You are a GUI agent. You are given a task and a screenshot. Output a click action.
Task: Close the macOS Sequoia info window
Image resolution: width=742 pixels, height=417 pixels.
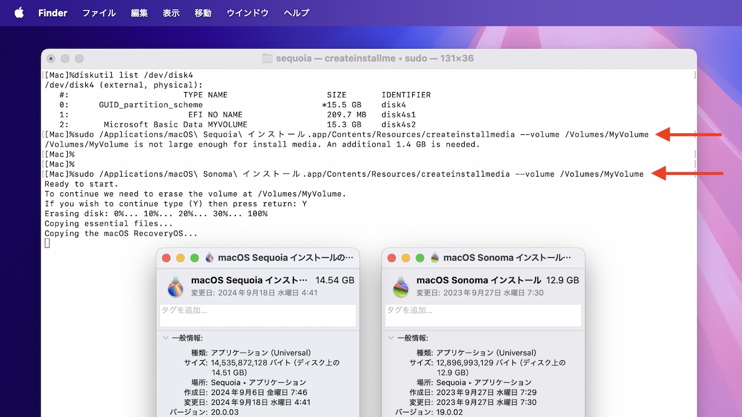166,258
